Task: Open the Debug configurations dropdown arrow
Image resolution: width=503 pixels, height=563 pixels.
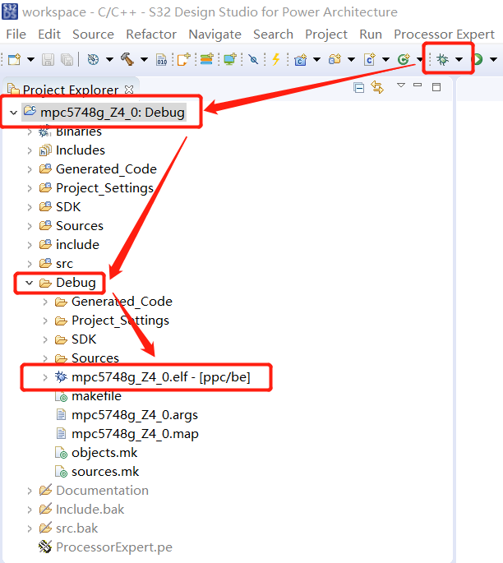Action: pos(459,59)
